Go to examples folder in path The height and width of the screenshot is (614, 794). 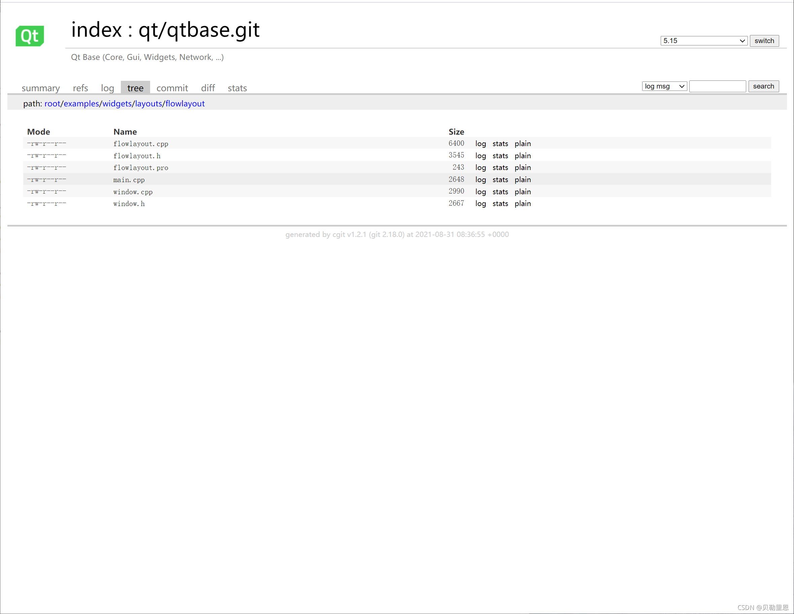click(81, 104)
